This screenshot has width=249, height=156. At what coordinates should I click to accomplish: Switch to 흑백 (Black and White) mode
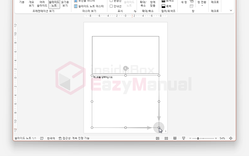(166, 6)
